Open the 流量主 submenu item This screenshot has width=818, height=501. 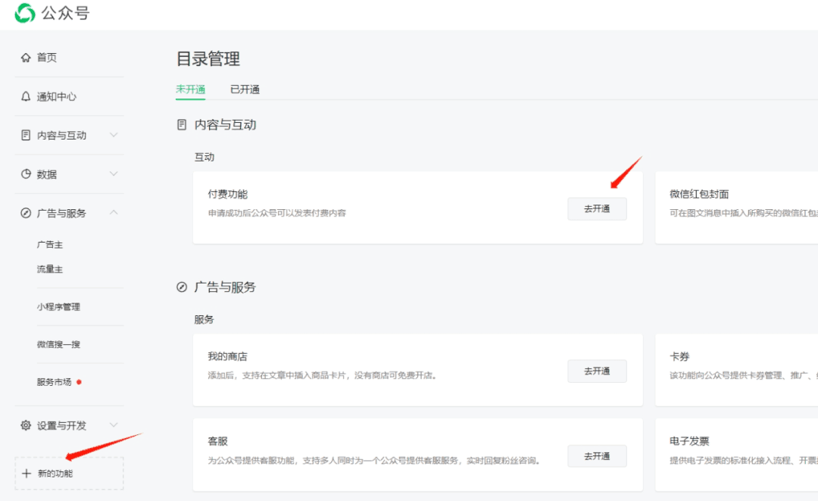pyautogui.click(x=49, y=269)
